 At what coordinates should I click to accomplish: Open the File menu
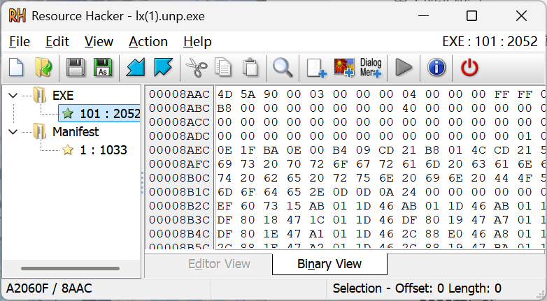coord(20,41)
